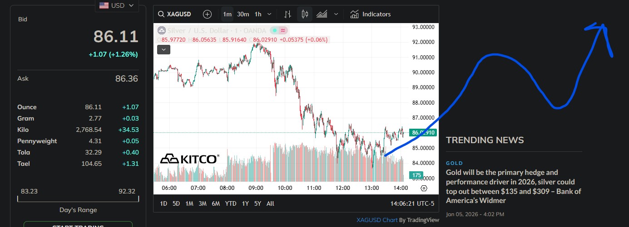The width and height of the screenshot is (629, 227).
Task: Click the Gram row price 2.77
Action: (x=95, y=118)
